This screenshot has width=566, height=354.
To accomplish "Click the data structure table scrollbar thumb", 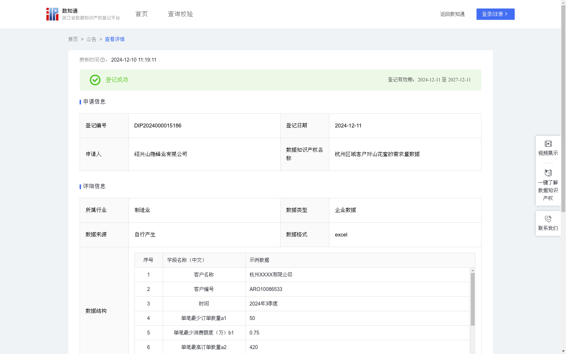I will (x=473, y=299).
